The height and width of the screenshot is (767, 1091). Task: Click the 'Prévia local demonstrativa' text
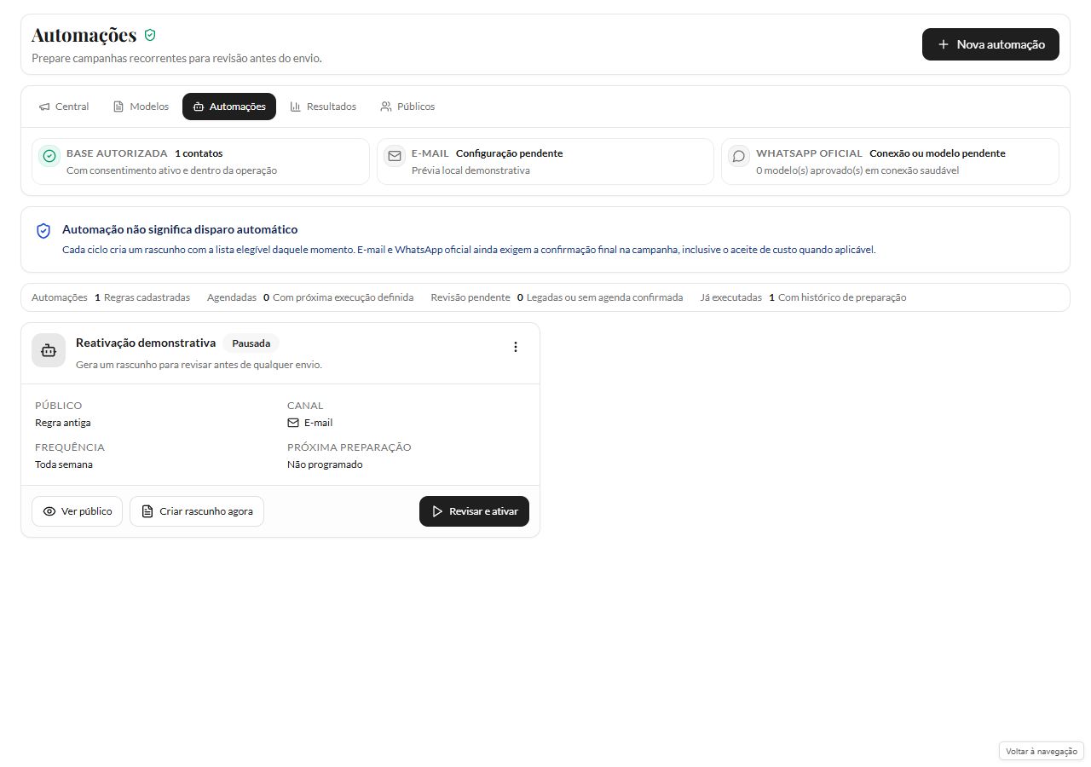470,170
